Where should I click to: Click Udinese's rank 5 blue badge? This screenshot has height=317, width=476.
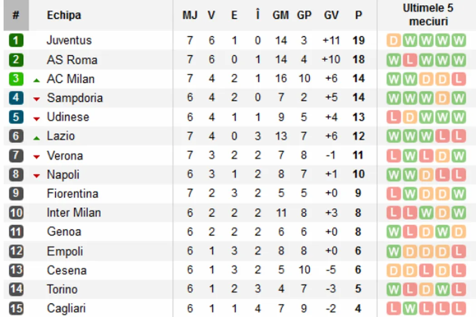[x=16, y=117]
